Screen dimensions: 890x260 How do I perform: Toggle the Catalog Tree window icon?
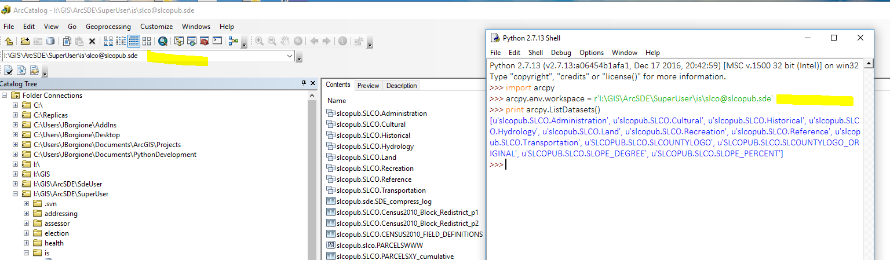coord(179,41)
